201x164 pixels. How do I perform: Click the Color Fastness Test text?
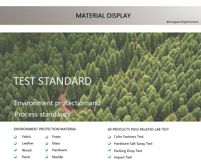129,137
